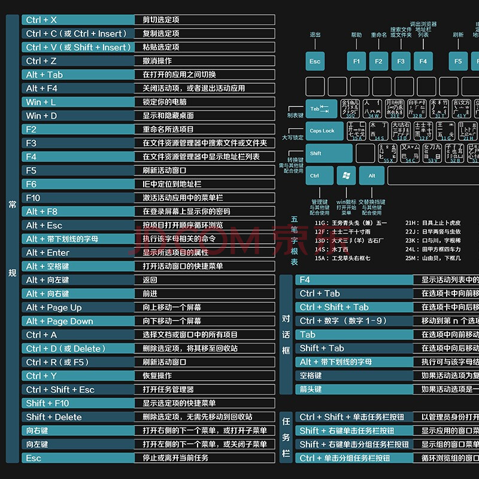Viewport: 479px width, 479px height.
Task: Select the 空格键 entry in dialog section
Action: [x=354, y=375]
